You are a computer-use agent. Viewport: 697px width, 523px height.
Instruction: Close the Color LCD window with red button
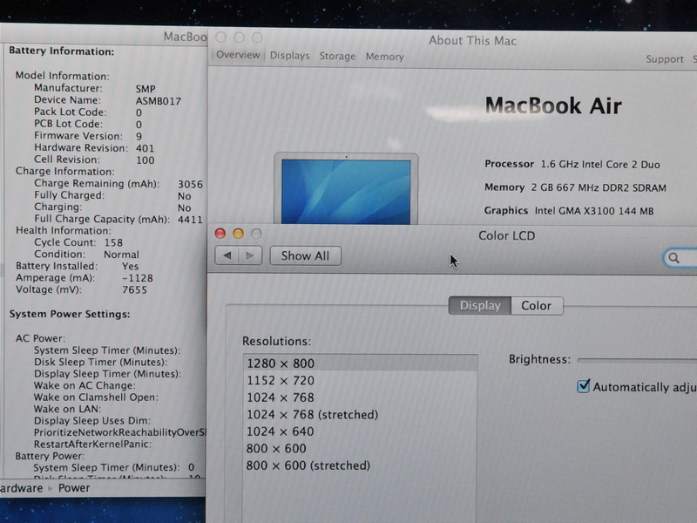coord(220,233)
